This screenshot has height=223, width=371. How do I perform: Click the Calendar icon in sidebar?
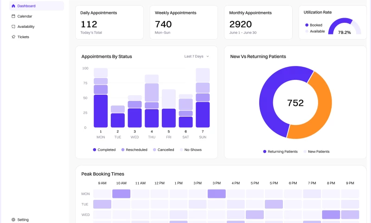tap(13, 16)
